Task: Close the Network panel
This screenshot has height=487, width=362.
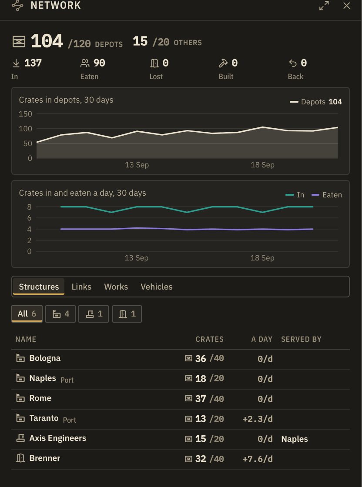Action: (x=346, y=6)
